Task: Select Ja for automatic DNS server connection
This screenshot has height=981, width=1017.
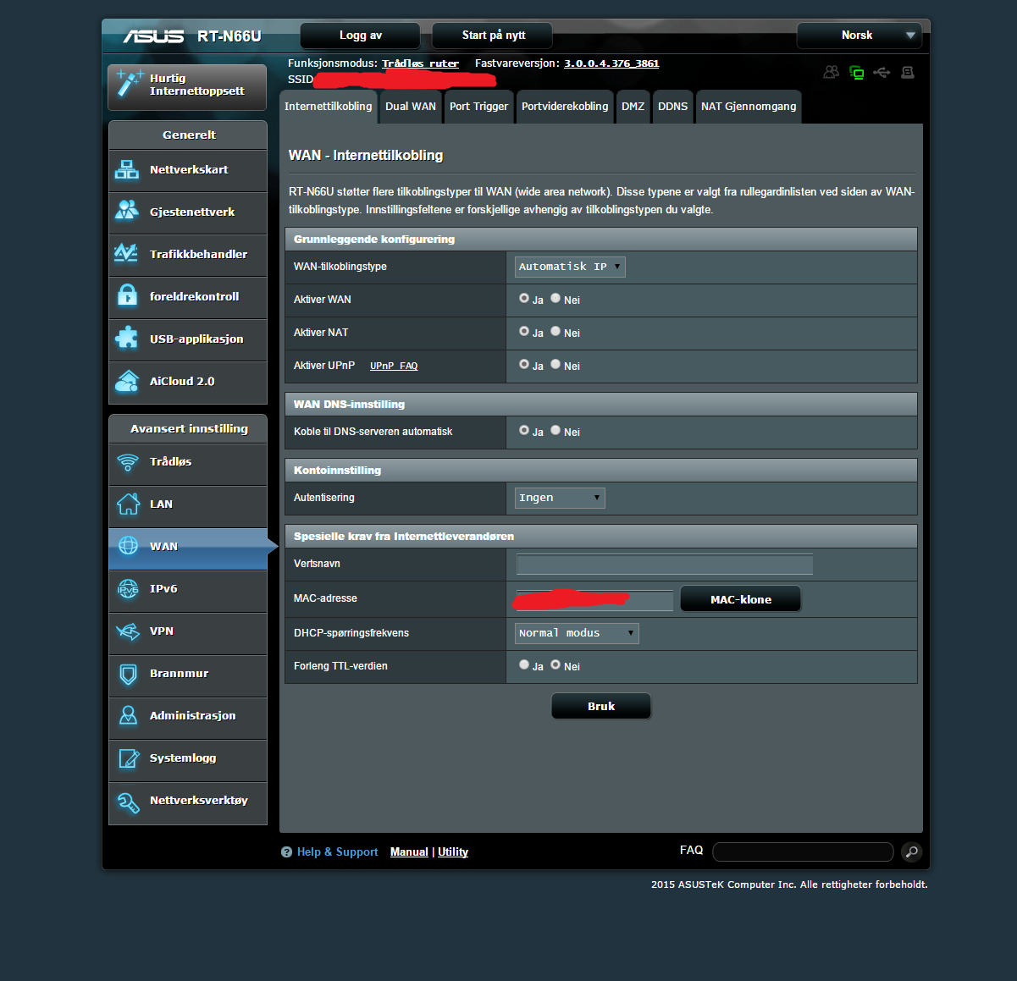Action: coord(524,431)
